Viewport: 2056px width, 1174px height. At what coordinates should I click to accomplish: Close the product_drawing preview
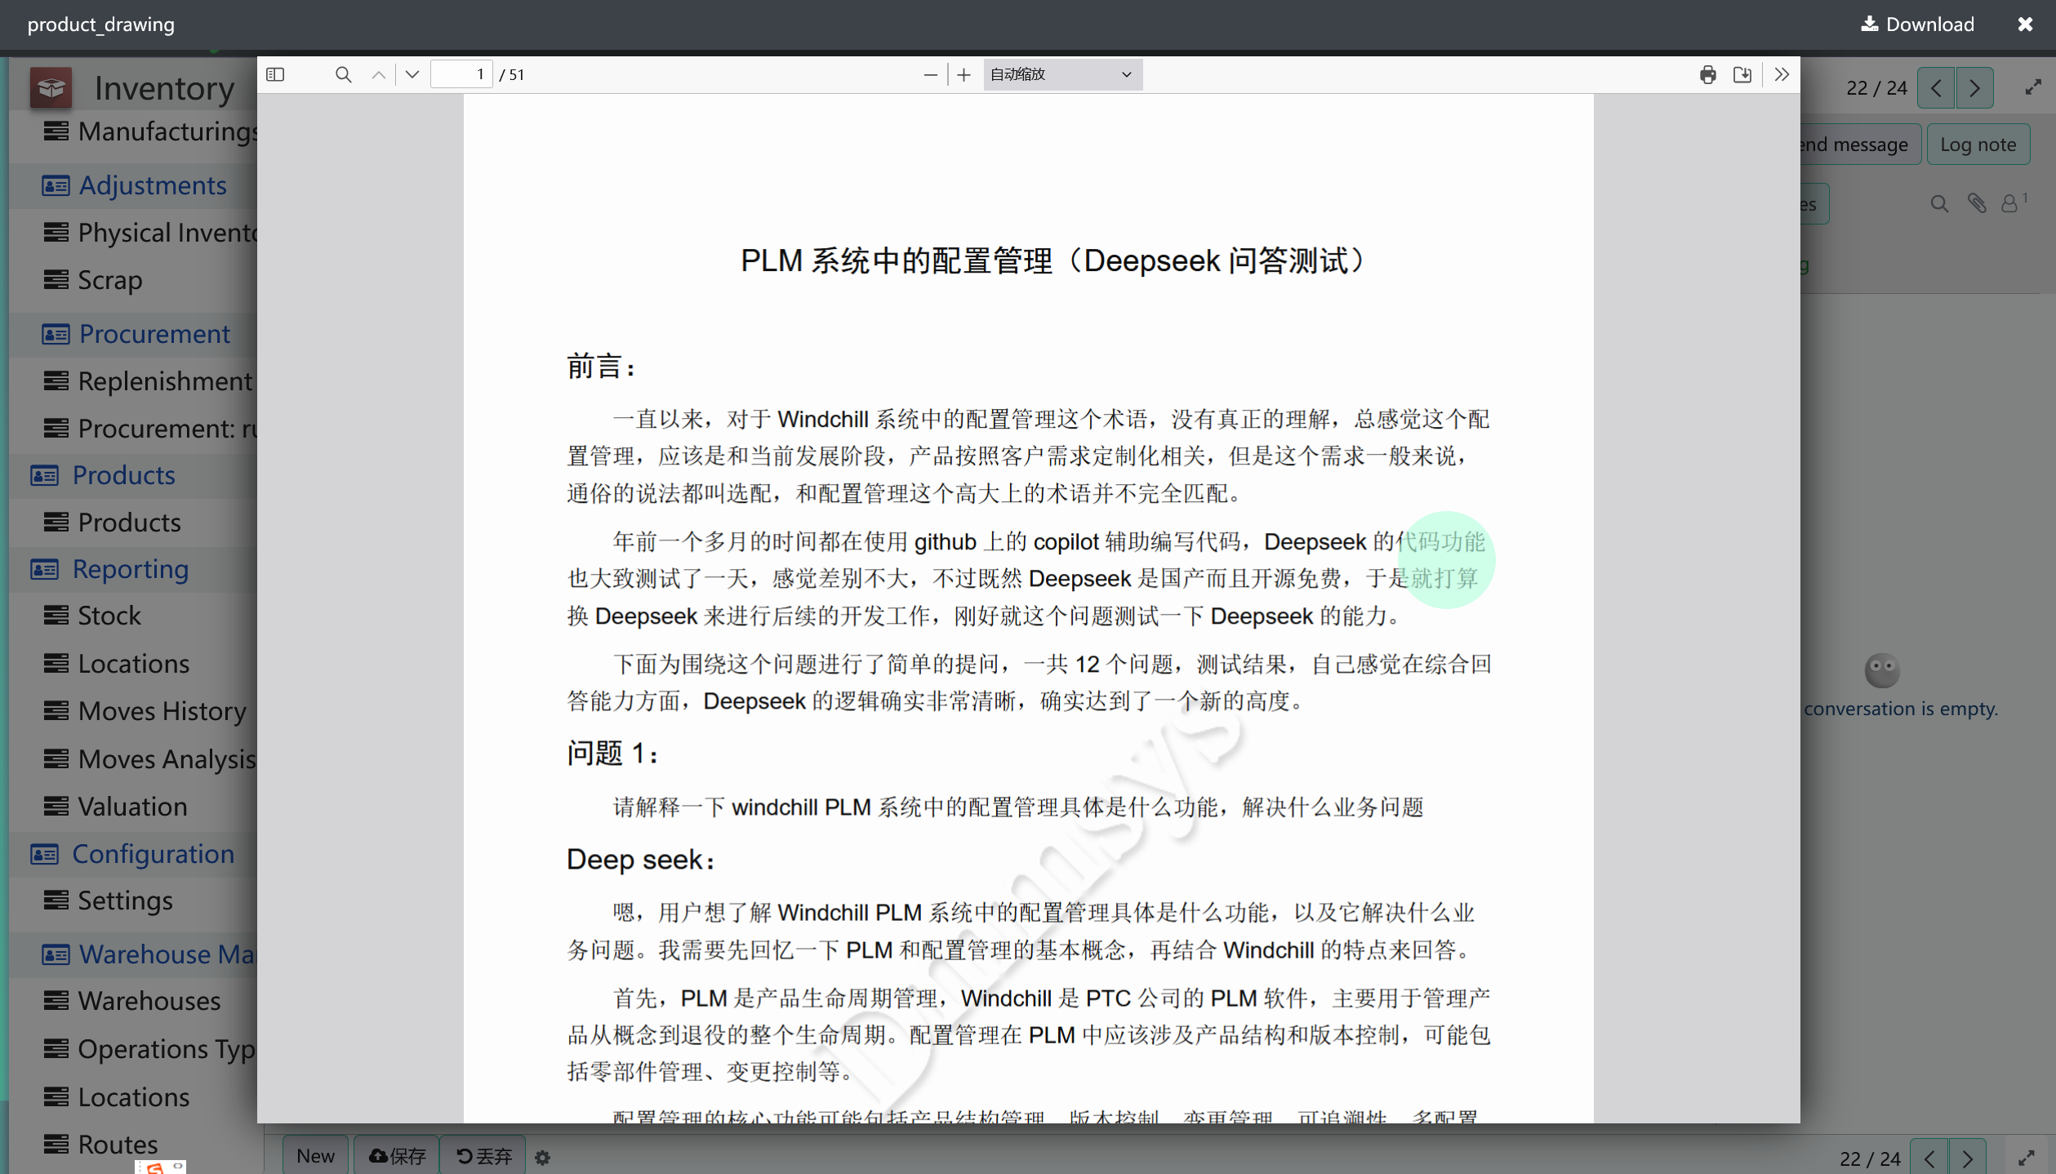2025,24
